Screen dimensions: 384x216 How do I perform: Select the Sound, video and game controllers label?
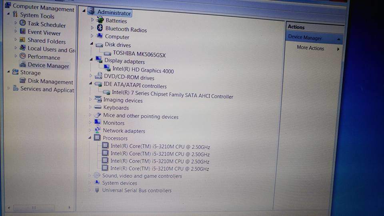[142, 176]
